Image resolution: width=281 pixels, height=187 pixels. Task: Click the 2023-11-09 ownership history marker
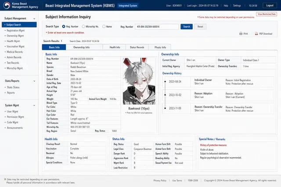[x=165, y=108]
